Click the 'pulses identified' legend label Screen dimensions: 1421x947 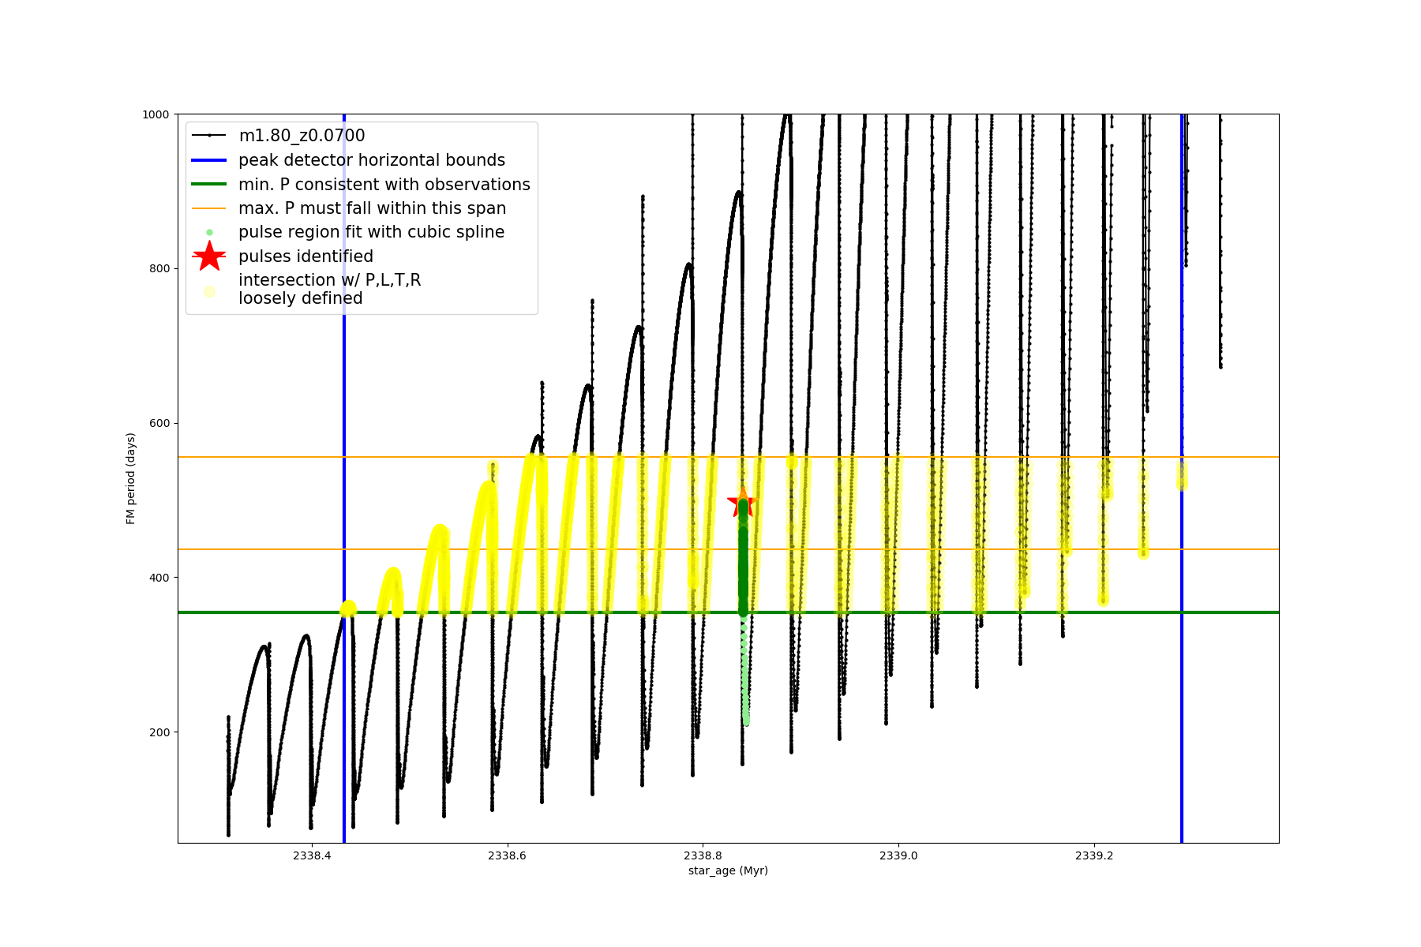coord(306,256)
